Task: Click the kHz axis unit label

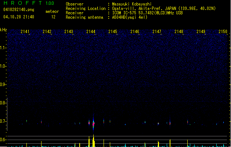Action: [3, 30]
